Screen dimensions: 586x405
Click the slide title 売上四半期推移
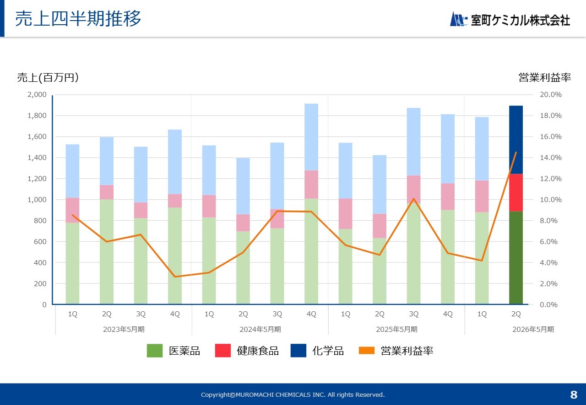[78, 19]
